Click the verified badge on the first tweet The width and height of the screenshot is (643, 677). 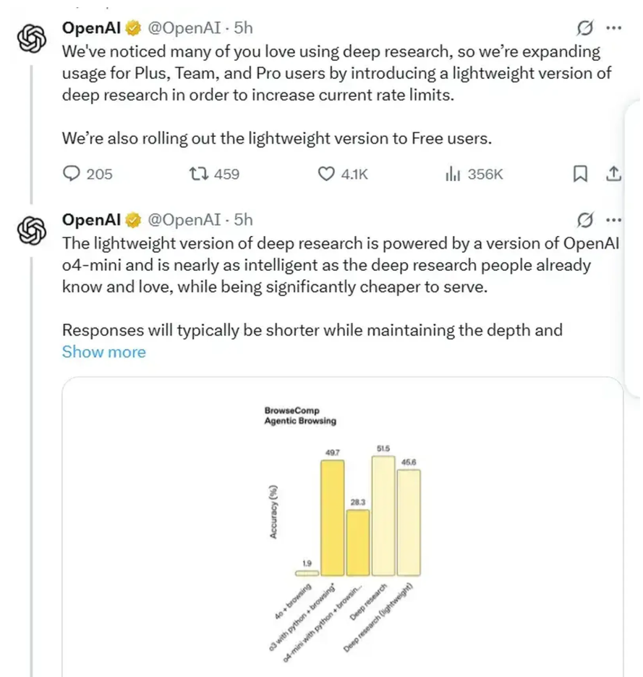134,28
